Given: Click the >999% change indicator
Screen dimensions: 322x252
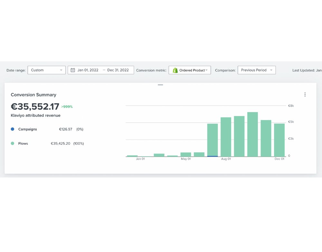Looking at the screenshot, I should [x=67, y=106].
